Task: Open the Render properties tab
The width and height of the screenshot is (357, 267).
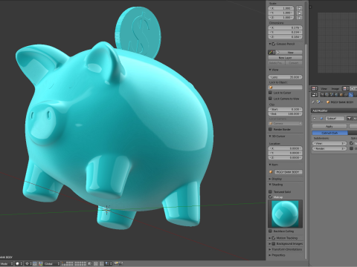Action: [x=322, y=95]
